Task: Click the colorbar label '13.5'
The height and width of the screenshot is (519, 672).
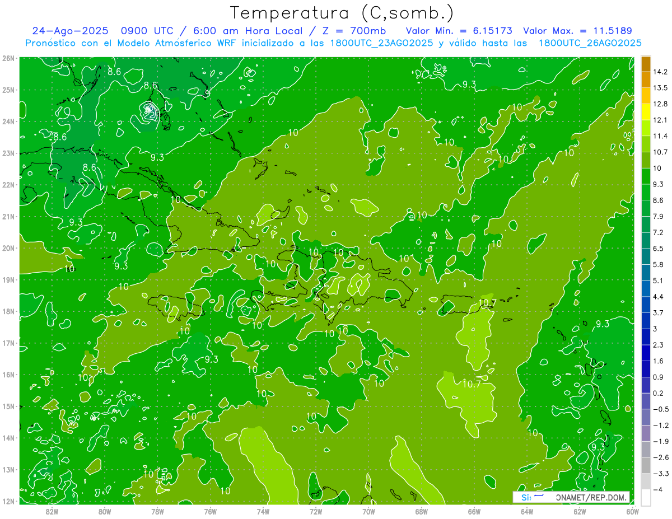Action: (661, 87)
